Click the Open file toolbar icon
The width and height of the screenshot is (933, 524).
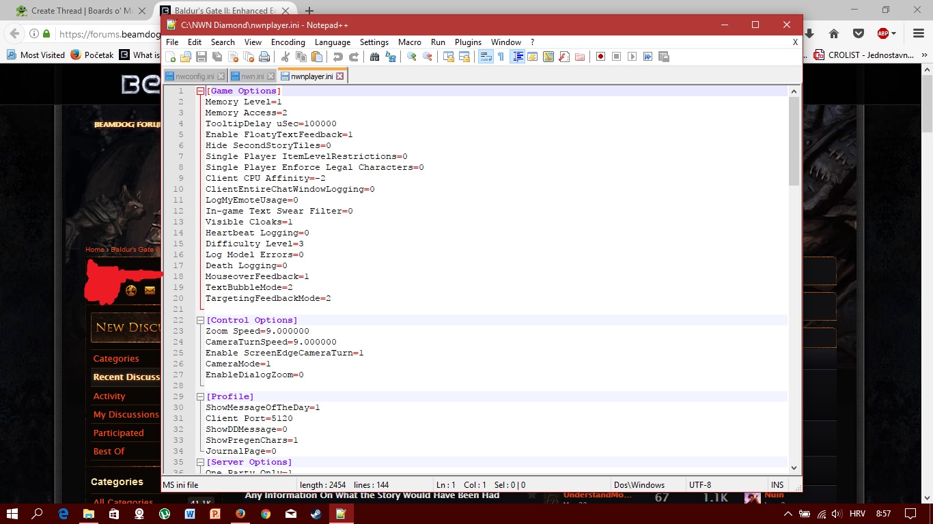(186, 57)
